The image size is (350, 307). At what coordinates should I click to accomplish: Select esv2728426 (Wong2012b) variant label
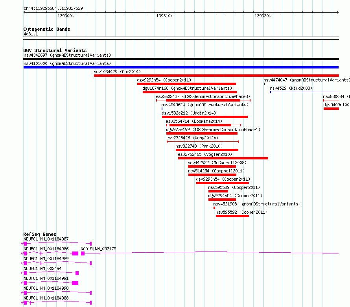tap(192, 138)
